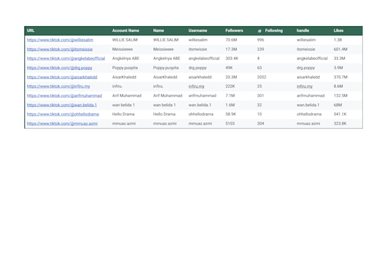Select the 49K followers cell
Image resolution: width=387 pixels, height=261 pixels.
click(229, 68)
